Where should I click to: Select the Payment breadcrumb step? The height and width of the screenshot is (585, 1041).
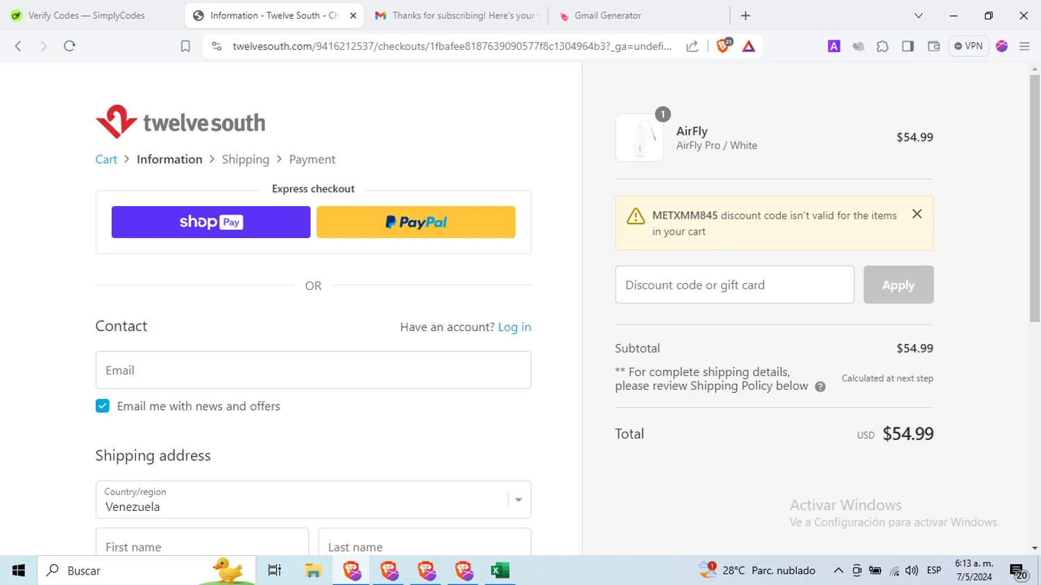pyautogui.click(x=312, y=160)
